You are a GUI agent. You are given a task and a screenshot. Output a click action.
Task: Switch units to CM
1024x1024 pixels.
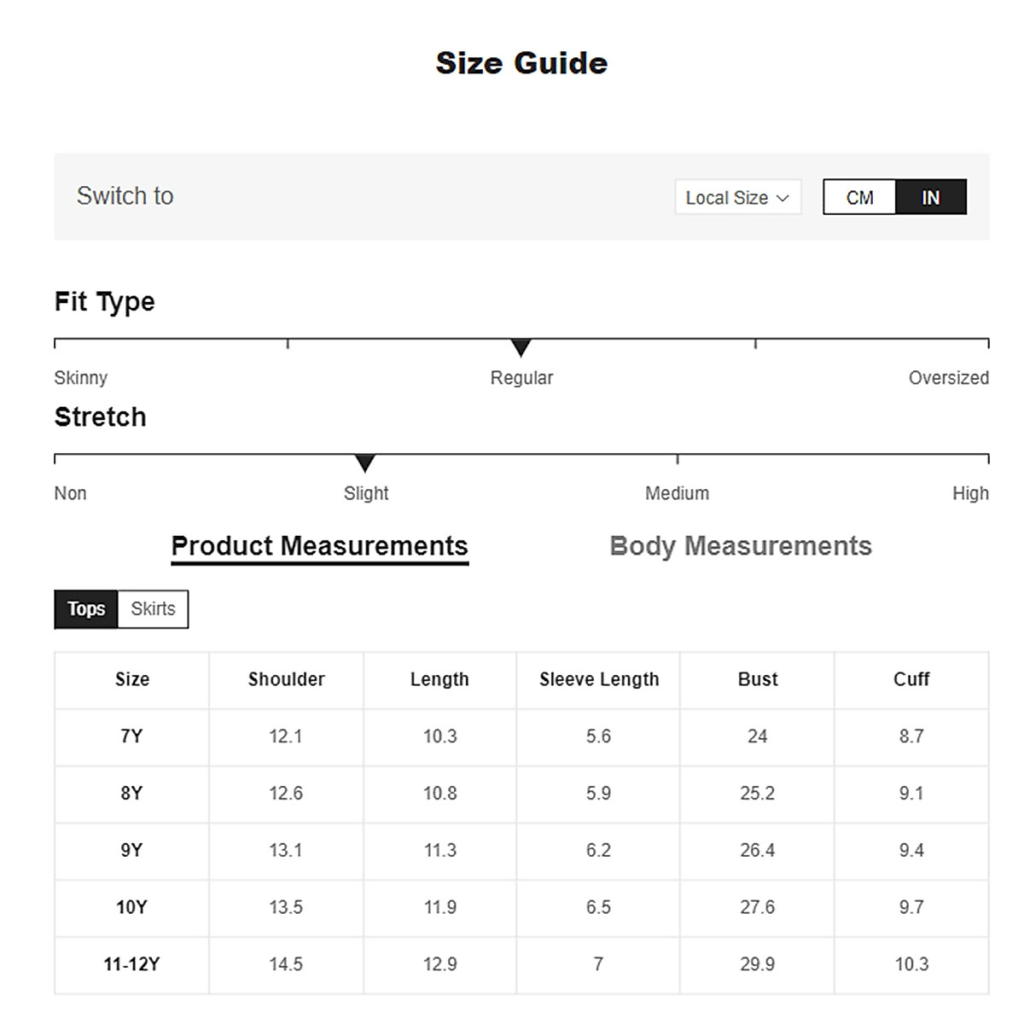coord(859,198)
